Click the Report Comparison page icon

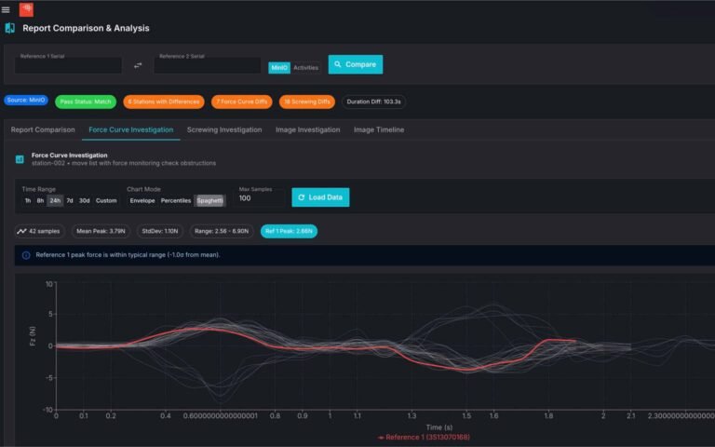(x=9, y=28)
